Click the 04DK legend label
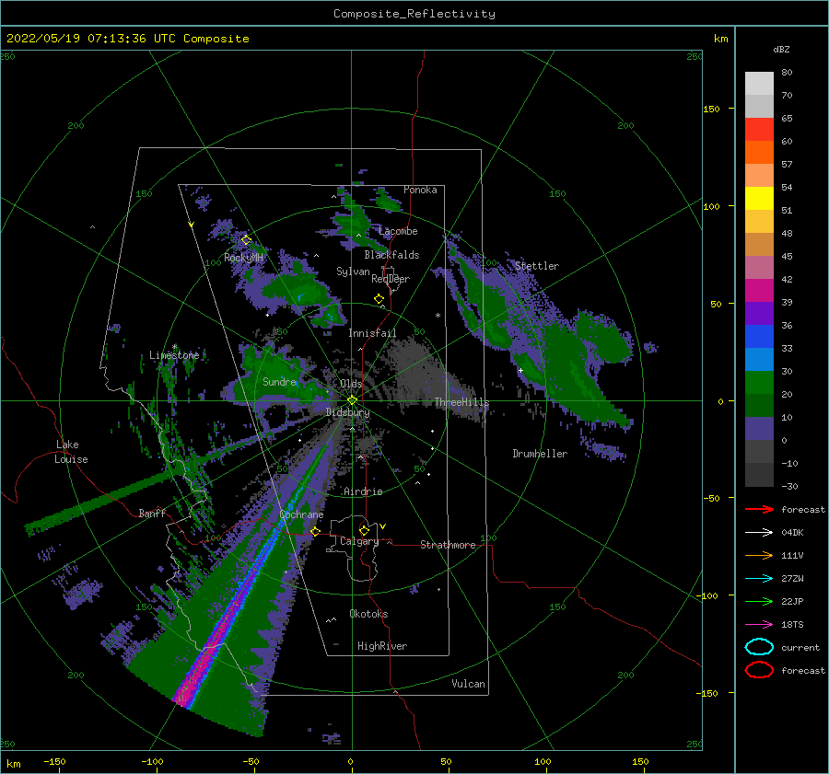This screenshot has height=774, width=829. (792, 533)
